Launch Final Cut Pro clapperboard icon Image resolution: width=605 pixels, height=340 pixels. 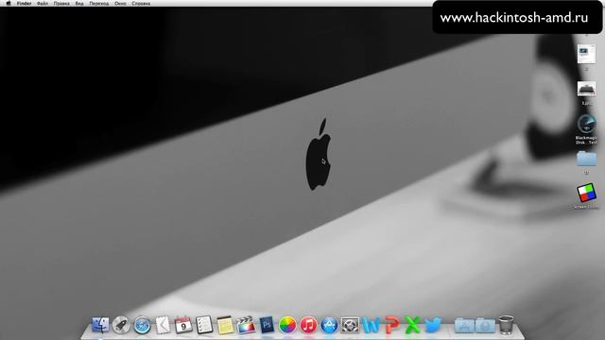246,325
